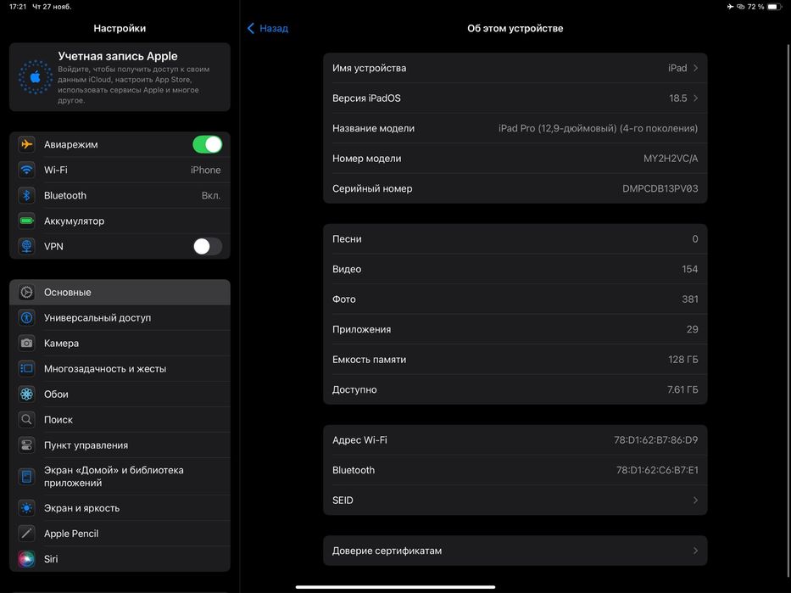Open Siri settings
The height and width of the screenshot is (593, 791).
[120, 559]
